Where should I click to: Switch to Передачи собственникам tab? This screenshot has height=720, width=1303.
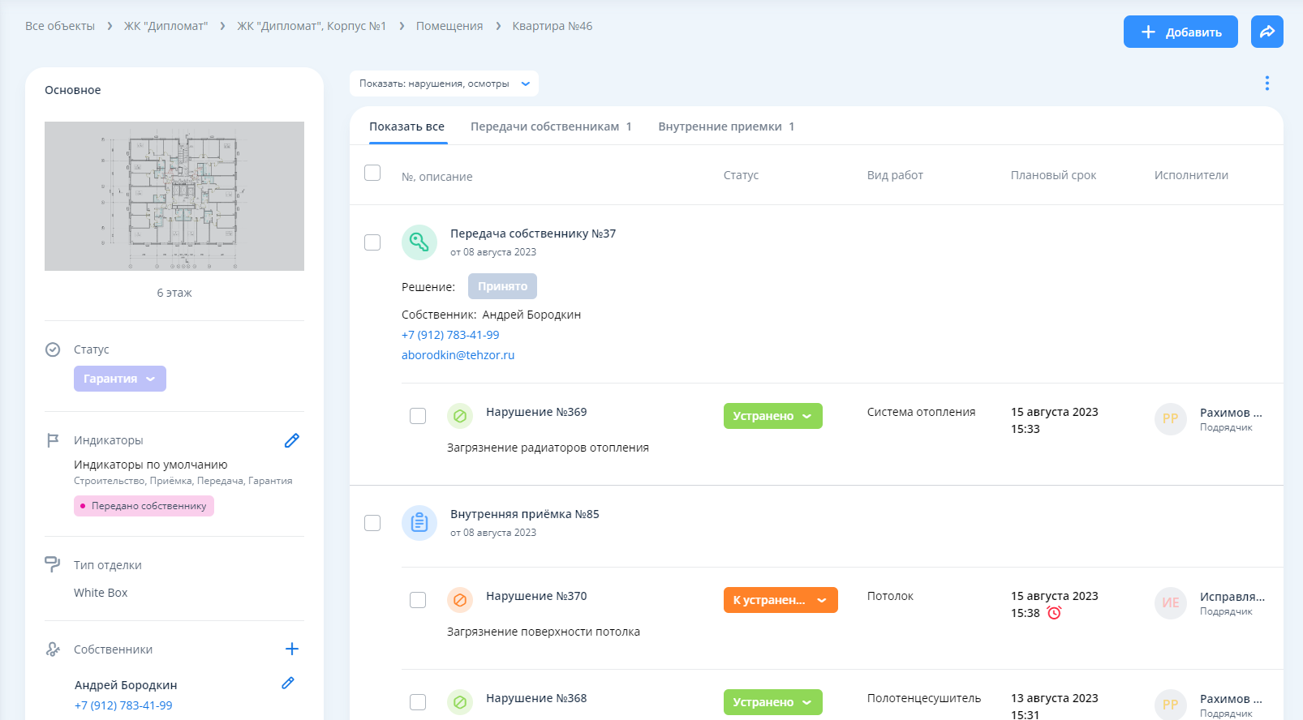[550, 126]
